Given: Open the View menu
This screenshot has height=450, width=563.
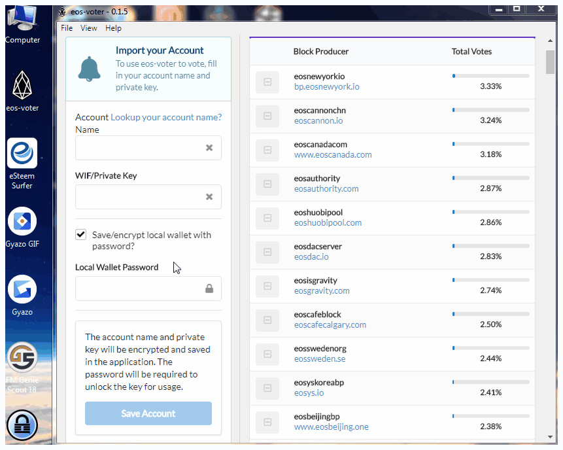Looking at the screenshot, I should pyautogui.click(x=89, y=28).
